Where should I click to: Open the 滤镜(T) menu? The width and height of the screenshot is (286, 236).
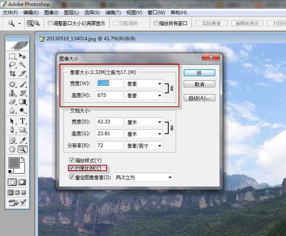(x=113, y=13)
